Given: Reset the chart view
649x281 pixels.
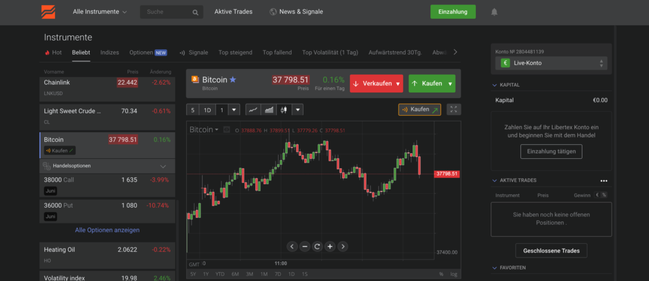Looking at the screenshot, I should pos(318,247).
